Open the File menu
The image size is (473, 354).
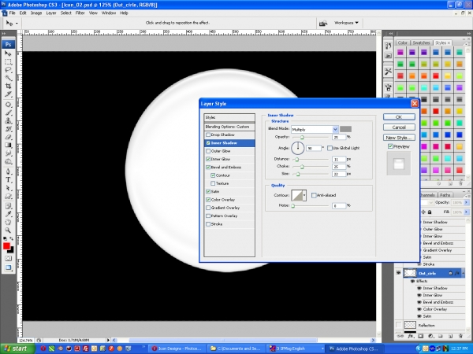(x=12, y=13)
